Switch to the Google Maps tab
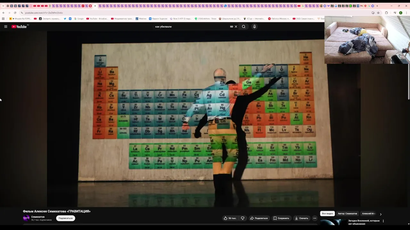410x230 pixels. coord(365,6)
